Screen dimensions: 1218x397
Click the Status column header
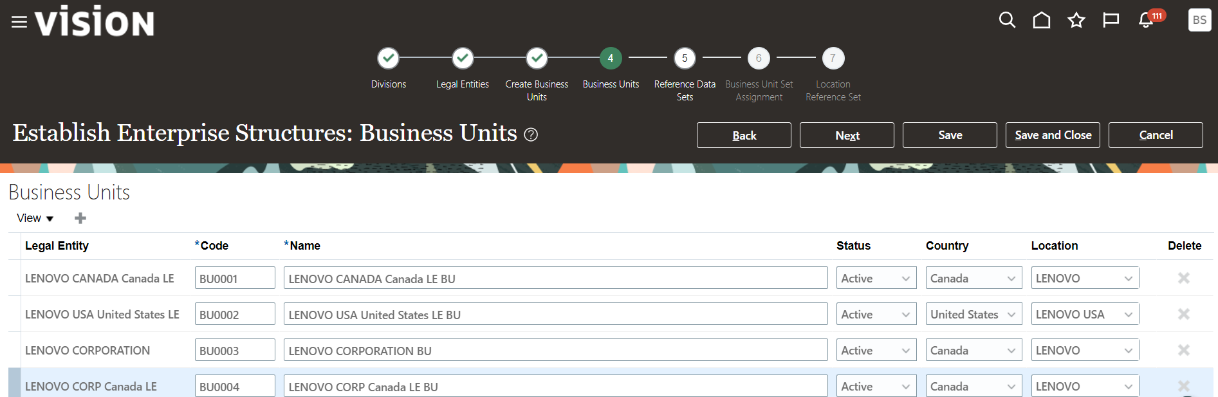(853, 246)
